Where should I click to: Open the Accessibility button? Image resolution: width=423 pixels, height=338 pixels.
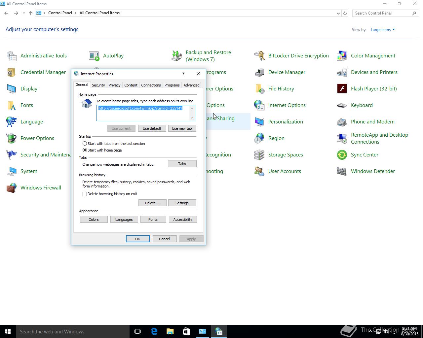(x=183, y=220)
